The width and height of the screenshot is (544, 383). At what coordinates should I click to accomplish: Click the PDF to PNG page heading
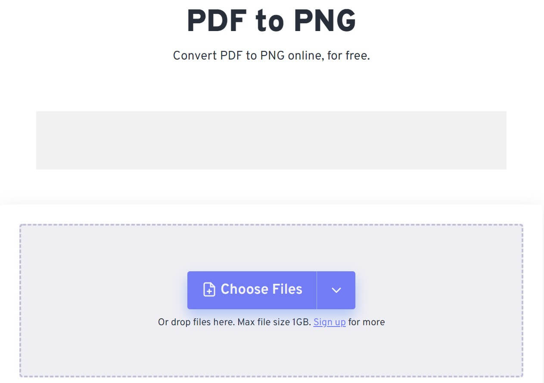pos(271,20)
